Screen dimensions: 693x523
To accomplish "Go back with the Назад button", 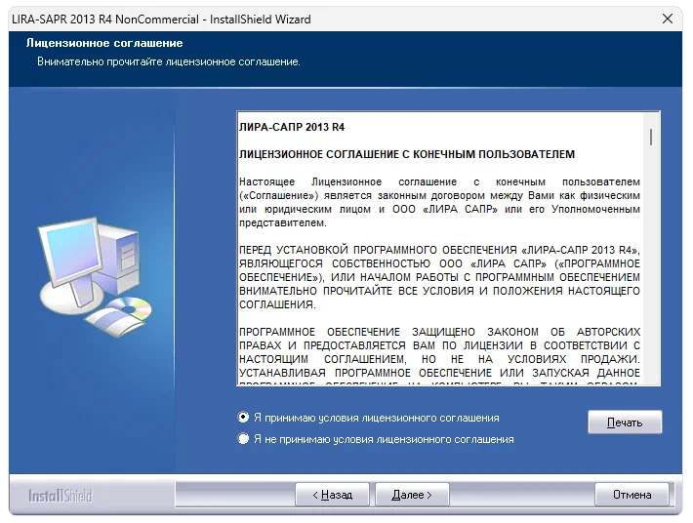I will tap(332, 495).
